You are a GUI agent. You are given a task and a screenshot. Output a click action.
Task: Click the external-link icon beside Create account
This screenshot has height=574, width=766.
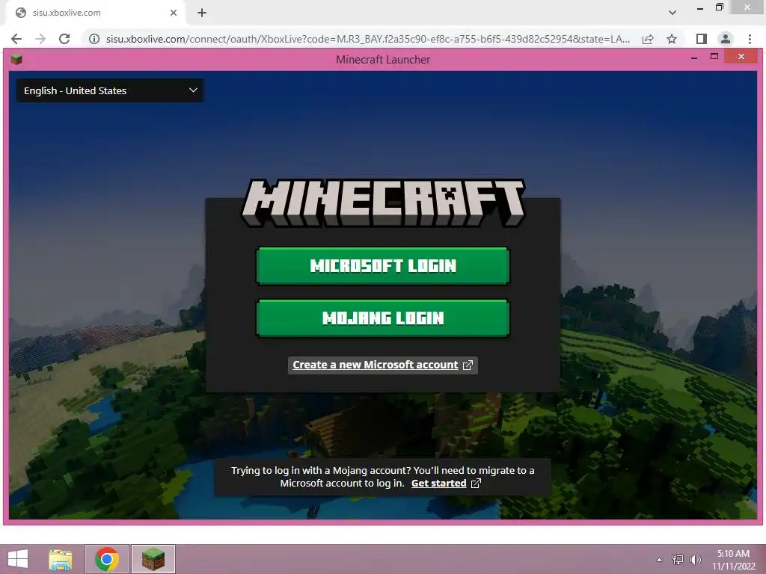point(468,365)
